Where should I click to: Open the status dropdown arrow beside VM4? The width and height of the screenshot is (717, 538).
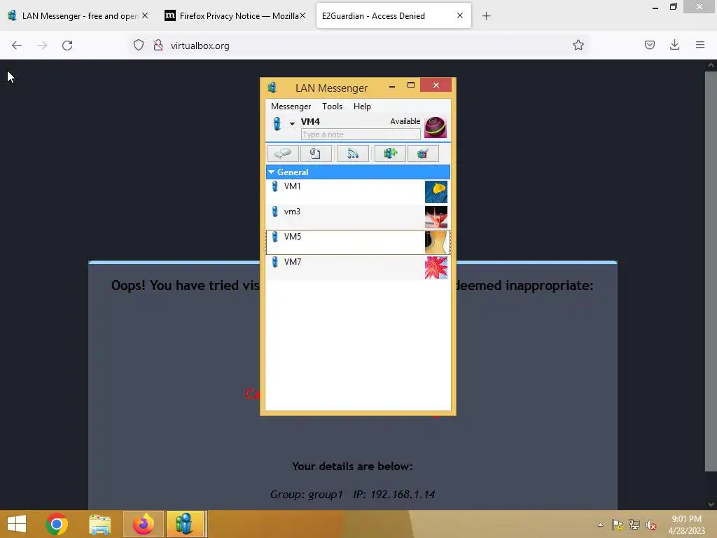(292, 123)
